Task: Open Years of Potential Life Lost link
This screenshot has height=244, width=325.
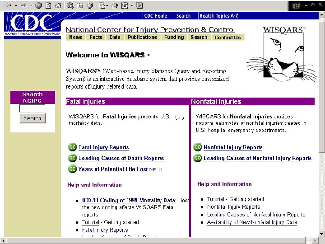Action: (x=120, y=169)
